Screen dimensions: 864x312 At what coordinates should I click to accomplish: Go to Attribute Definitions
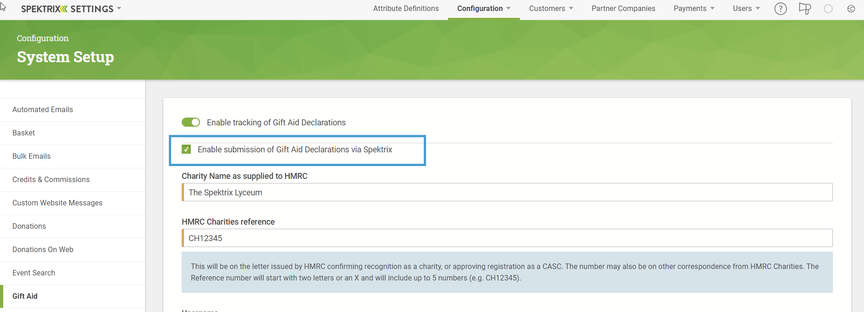[406, 9]
